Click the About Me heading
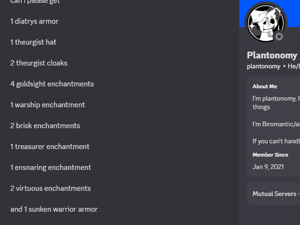The image size is (300, 225). coord(265,86)
